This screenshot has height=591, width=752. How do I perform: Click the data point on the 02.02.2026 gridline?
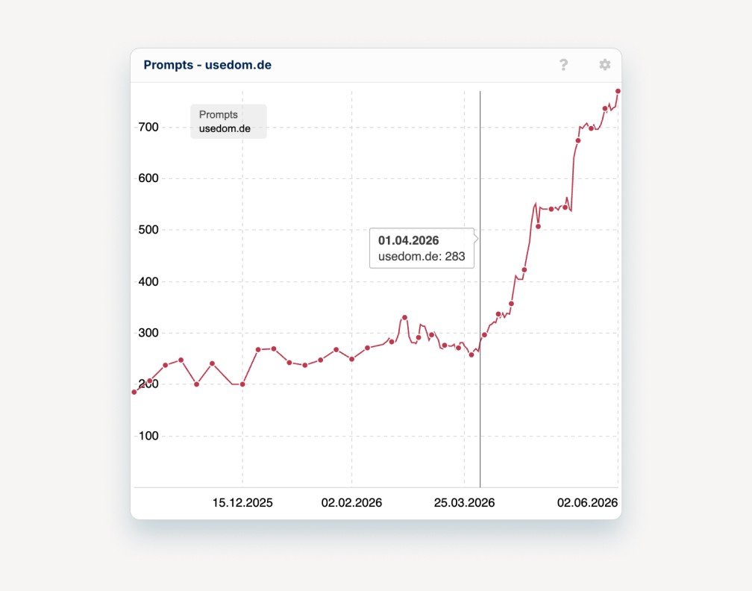click(351, 359)
